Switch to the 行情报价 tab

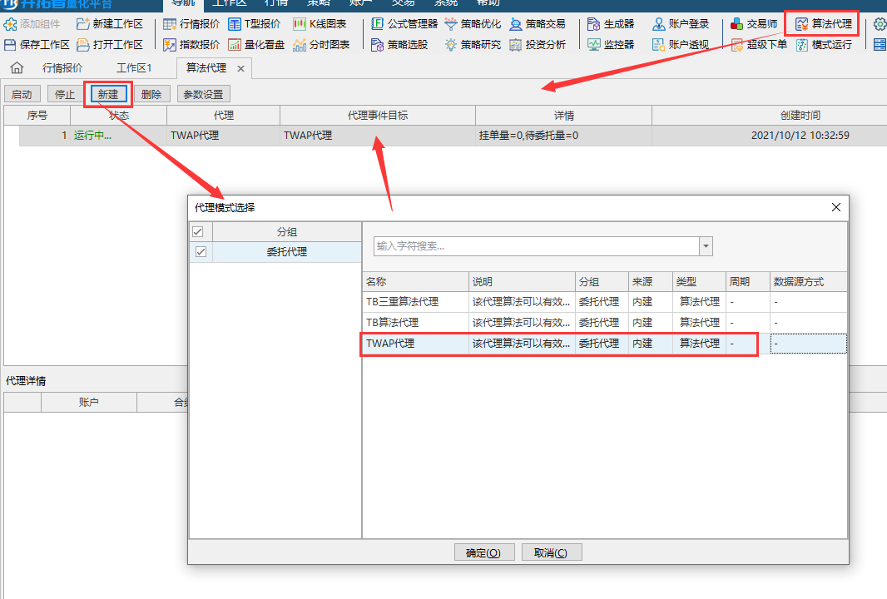(x=62, y=68)
